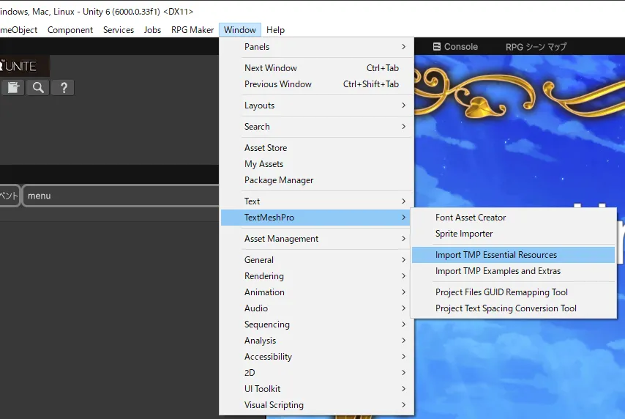Screen dimensions: 625x419
Task: Open Font Asset Creator from TextMeshPro submenu
Action: (x=471, y=218)
